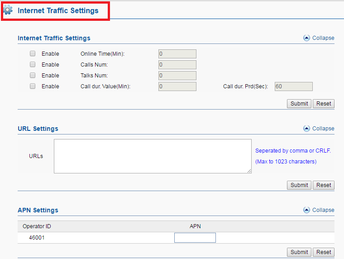
Task: Reset the URL Settings form
Action: pyautogui.click(x=324, y=185)
